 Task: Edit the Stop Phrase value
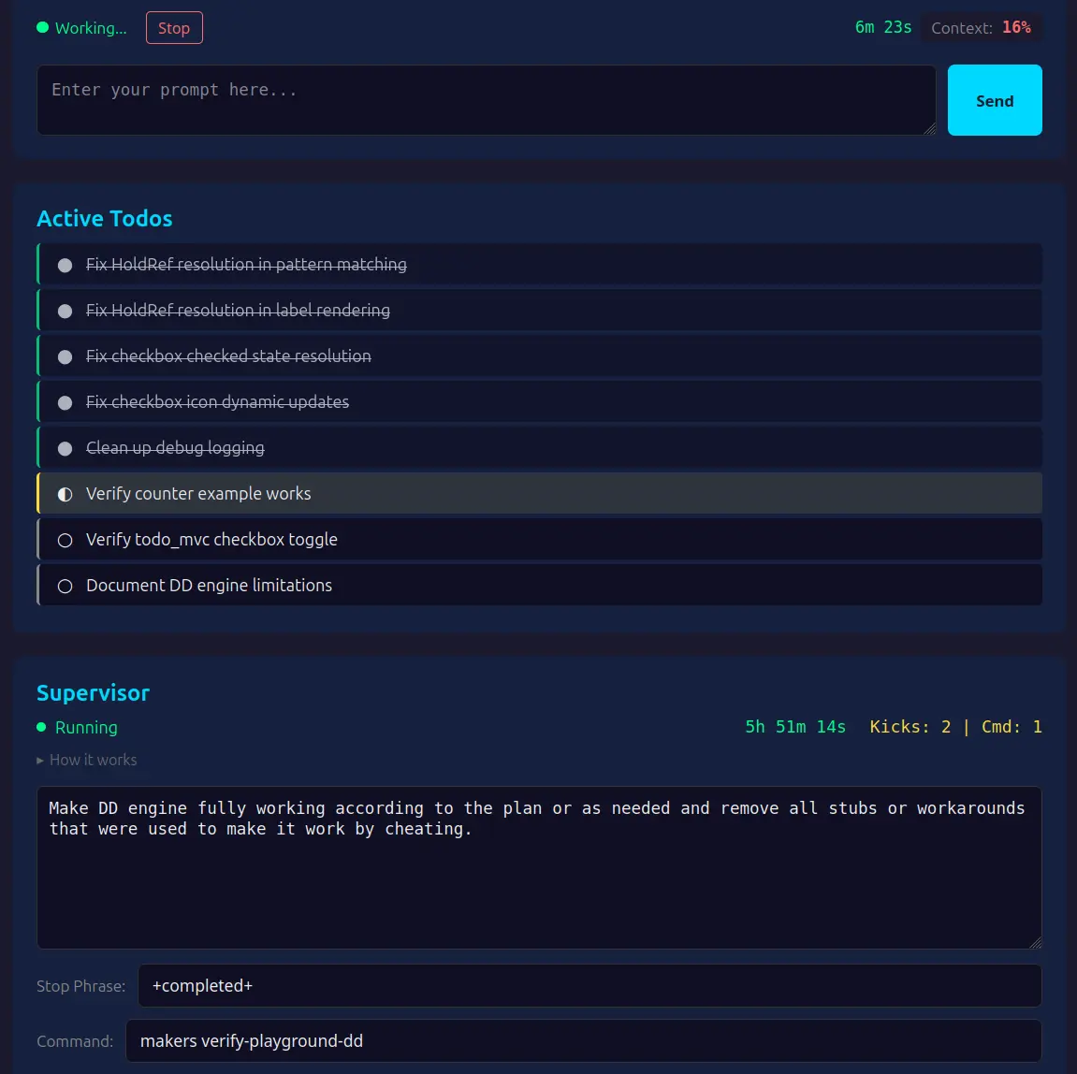coord(589,985)
